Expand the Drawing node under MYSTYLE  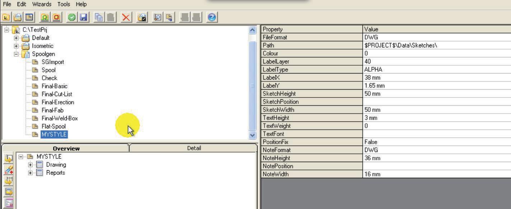pyautogui.click(x=31, y=165)
